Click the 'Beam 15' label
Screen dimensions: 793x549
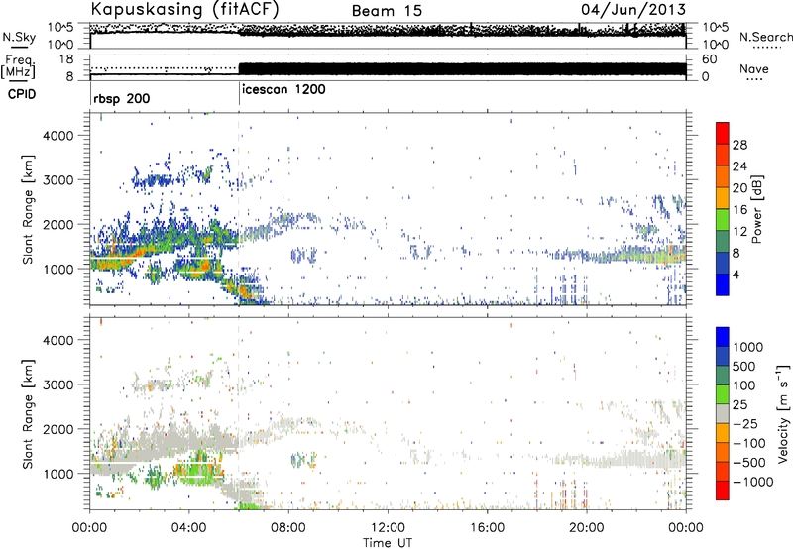387,11
